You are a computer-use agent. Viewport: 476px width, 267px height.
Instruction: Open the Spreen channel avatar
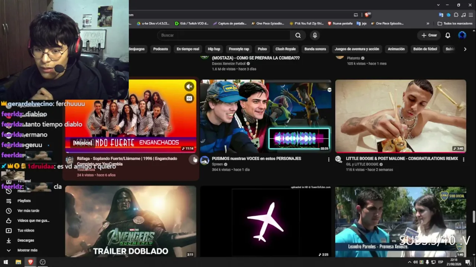pyautogui.click(x=205, y=160)
